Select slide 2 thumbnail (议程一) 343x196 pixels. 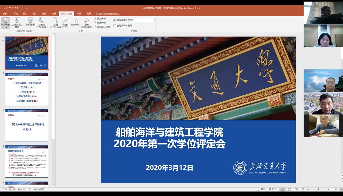(27, 89)
